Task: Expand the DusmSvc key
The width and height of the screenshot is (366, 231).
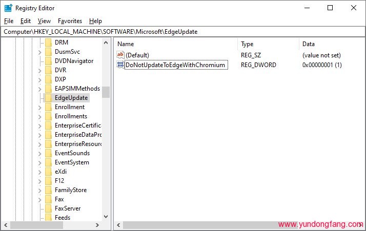Action: [x=39, y=52]
